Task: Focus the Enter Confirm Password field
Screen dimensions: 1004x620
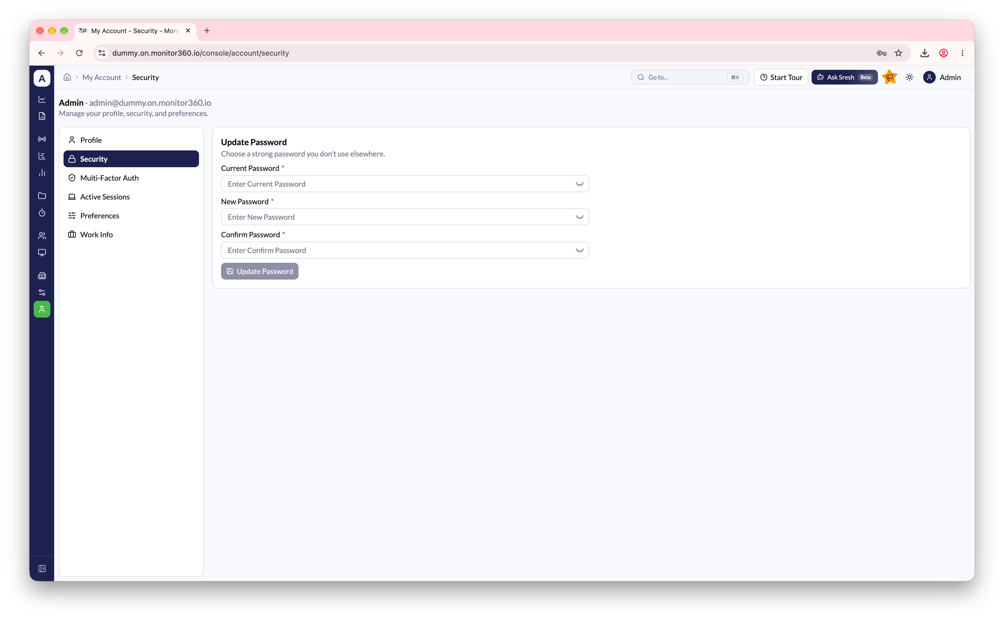Action: 405,250
